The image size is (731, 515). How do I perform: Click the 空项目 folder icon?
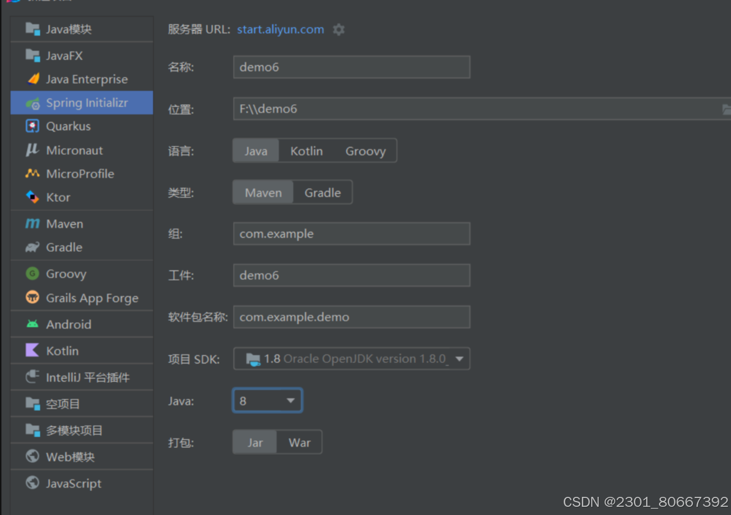[33, 403]
